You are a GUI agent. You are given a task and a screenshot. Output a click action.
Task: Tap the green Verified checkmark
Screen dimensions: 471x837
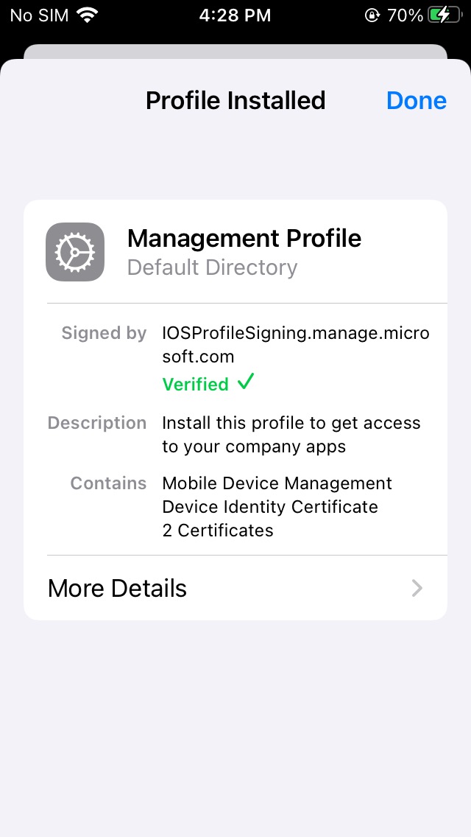(x=246, y=382)
